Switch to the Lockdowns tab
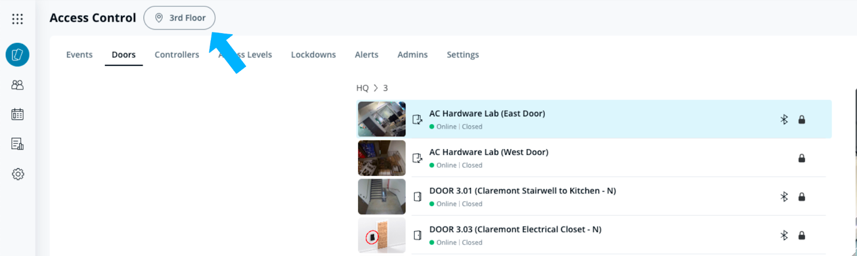 (313, 55)
